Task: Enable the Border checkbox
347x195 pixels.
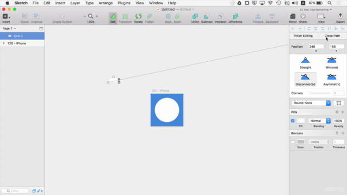Action: click(293, 142)
